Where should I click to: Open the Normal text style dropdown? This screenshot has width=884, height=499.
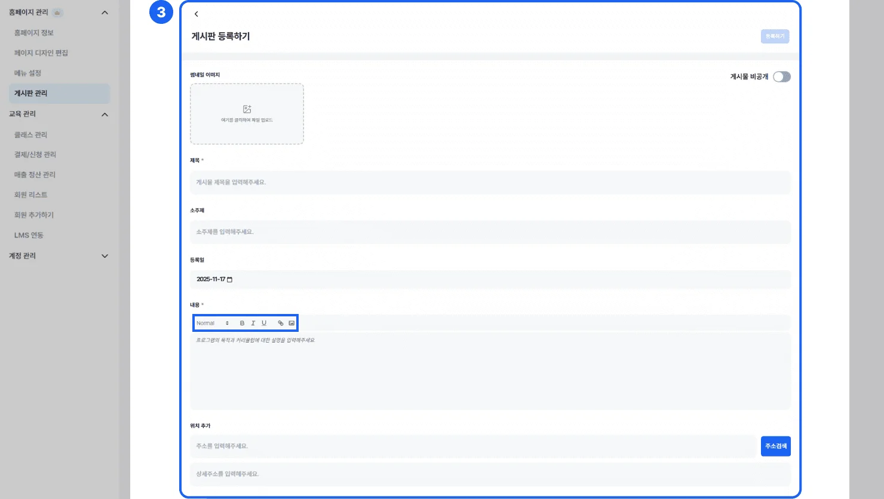(x=213, y=324)
